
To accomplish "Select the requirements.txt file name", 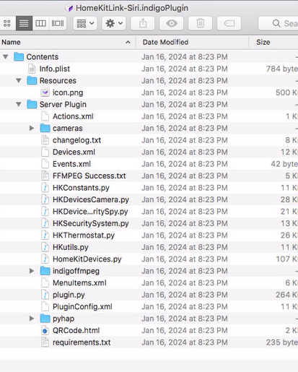I will 82,342.
